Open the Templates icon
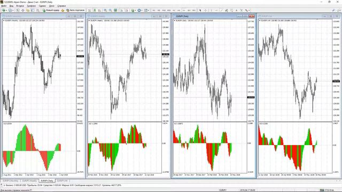 click(x=146, y=10)
